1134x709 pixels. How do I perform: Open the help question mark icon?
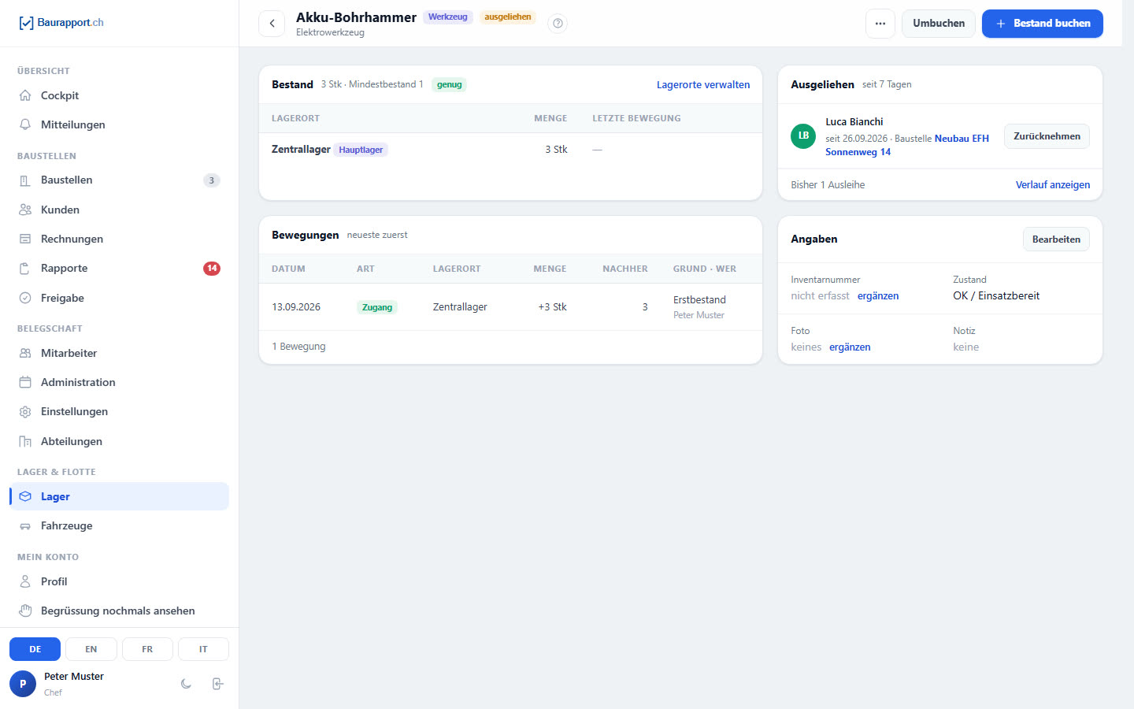558,24
